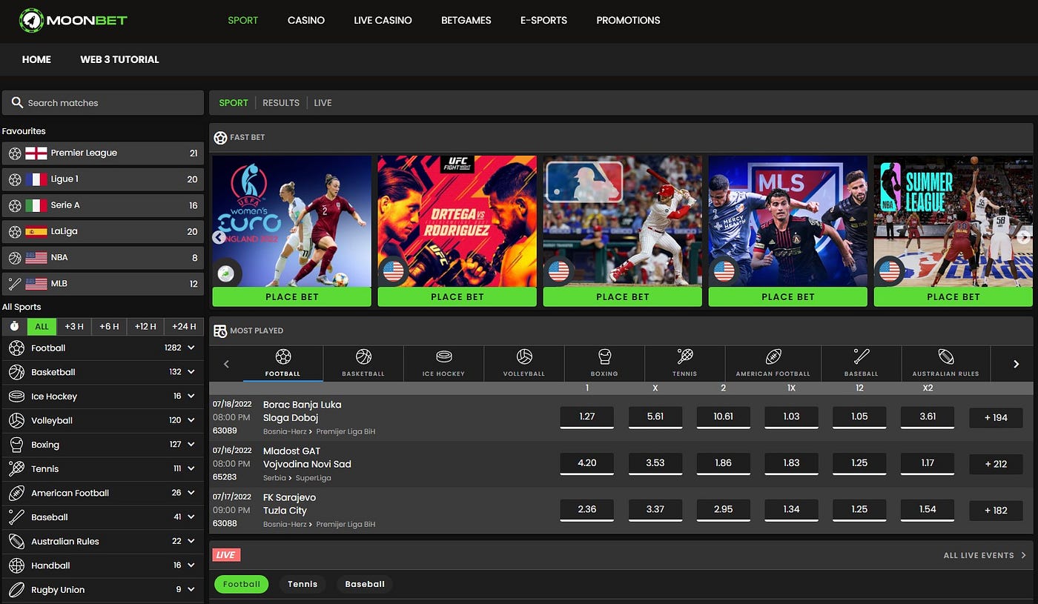Viewport: 1038px width, 604px height.
Task: Click the US flag badge on MLB card
Action: click(x=558, y=271)
